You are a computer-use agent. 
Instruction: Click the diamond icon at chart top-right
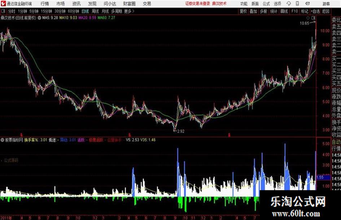tap(308, 18)
